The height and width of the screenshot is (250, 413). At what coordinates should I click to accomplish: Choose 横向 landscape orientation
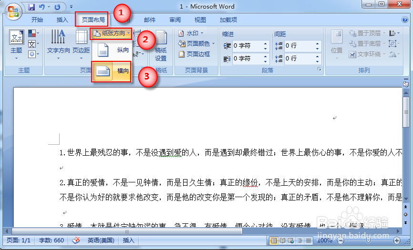click(112, 71)
